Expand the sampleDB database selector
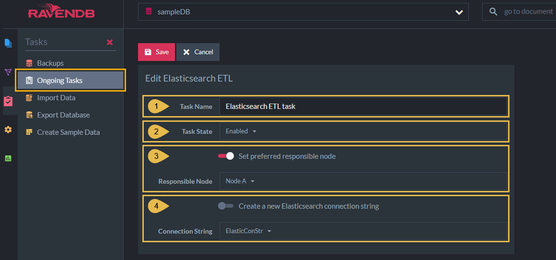The image size is (556, 260). tap(303, 12)
